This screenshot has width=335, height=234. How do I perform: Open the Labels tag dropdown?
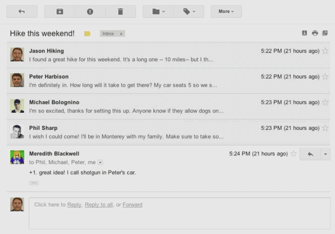(189, 12)
